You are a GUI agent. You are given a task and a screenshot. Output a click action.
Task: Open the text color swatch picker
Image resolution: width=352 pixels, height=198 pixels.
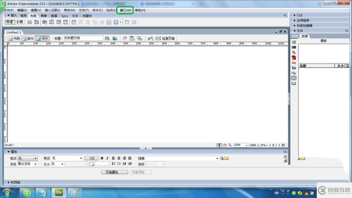92,164
